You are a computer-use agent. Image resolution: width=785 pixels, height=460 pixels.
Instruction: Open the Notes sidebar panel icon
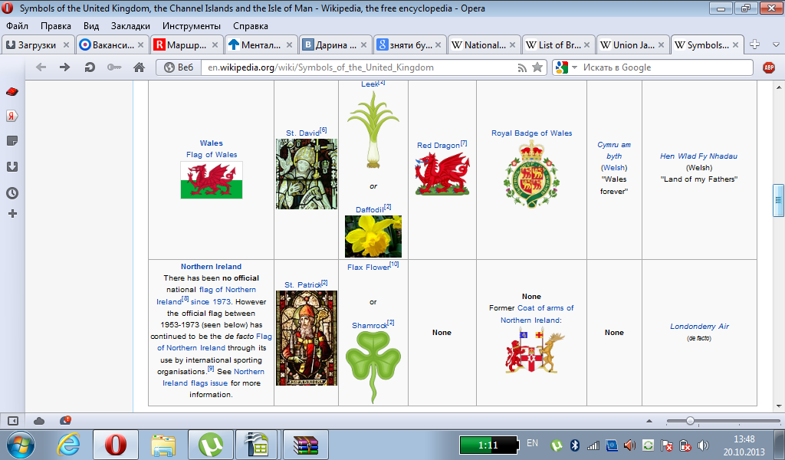(x=12, y=140)
